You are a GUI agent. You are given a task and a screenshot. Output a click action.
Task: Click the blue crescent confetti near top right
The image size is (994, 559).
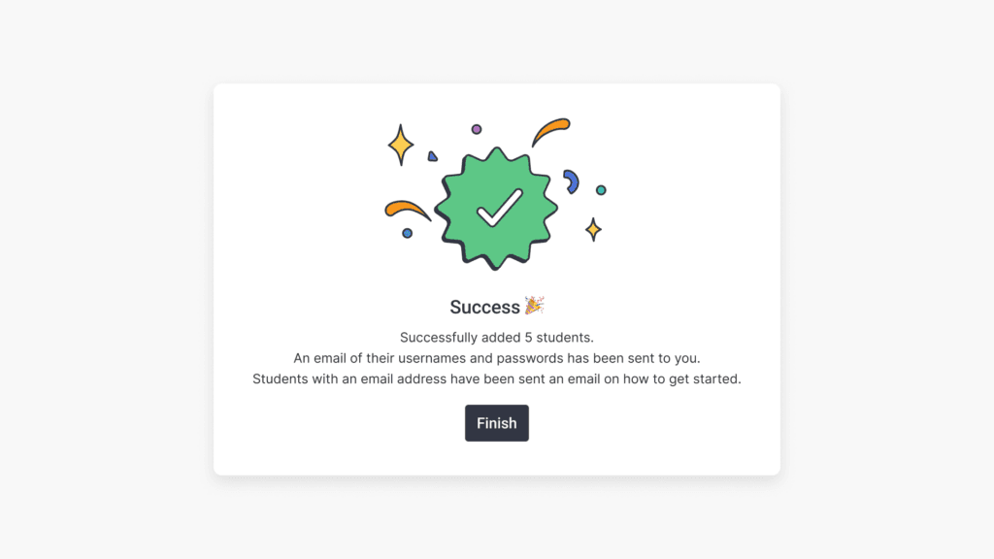pos(573,181)
